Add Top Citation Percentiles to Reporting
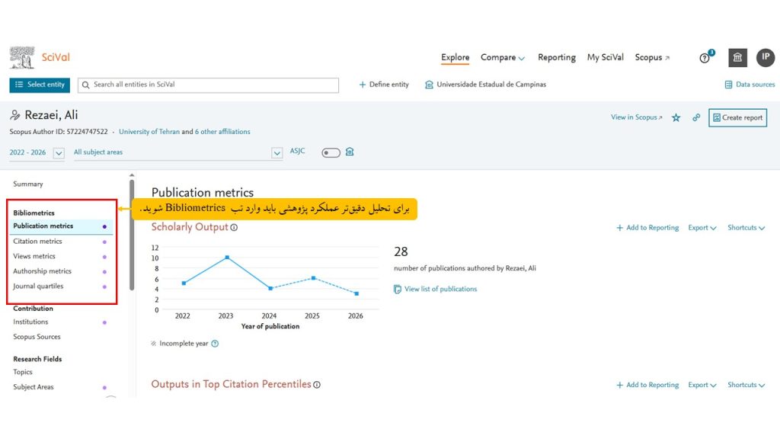Screen dimensions: 780x439 coord(647,385)
